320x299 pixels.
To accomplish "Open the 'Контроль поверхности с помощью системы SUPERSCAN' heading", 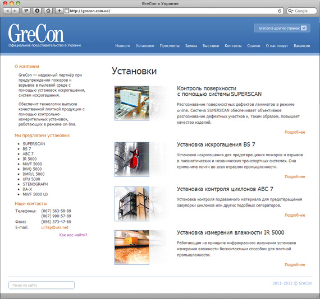I will 219,91.
